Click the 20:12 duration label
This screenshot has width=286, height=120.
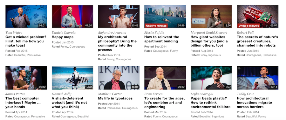(181, 87)
